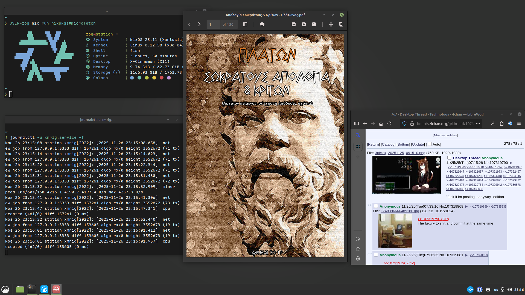Check the Desktop Thread post checkbox
525x295 pixels.
(449, 158)
